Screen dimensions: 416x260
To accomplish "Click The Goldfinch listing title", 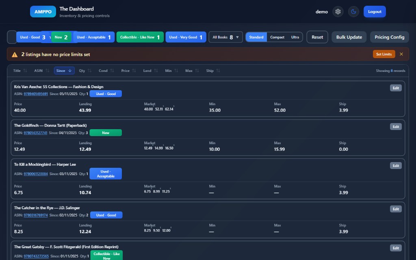I will (x=50, y=126).
